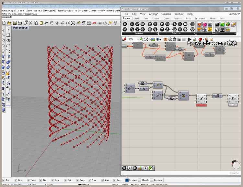Click the Print icon in Rhino toolbar
The height and width of the screenshot is (187, 243).
20,23
